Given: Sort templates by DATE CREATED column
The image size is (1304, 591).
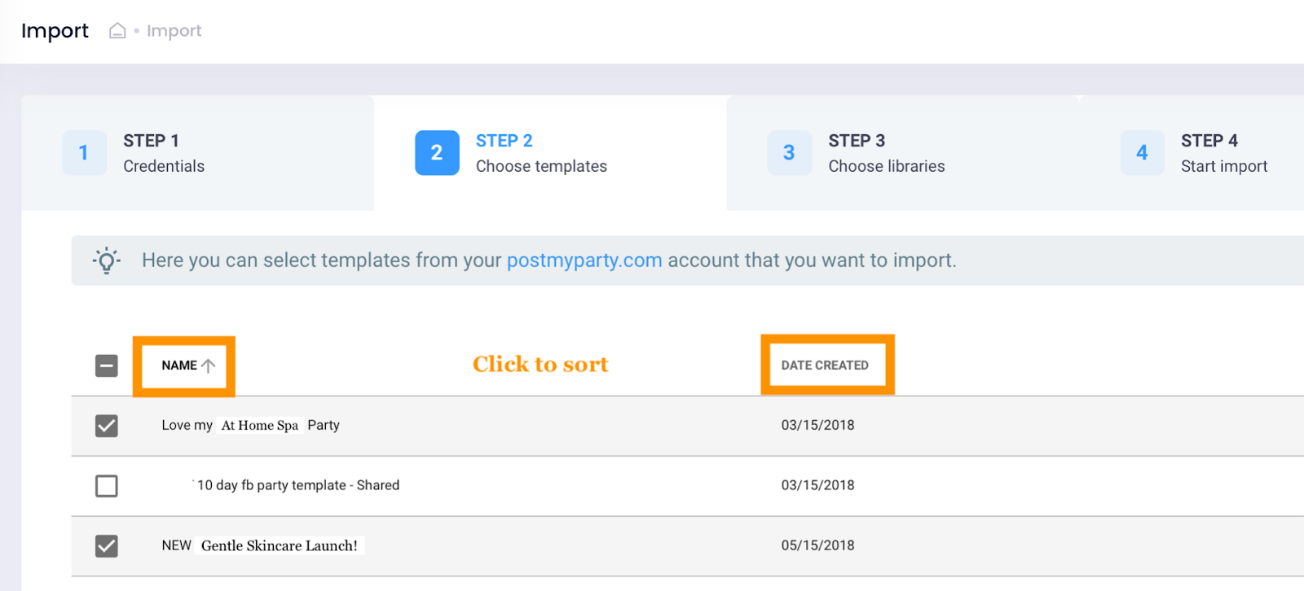Looking at the screenshot, I should (x=825, y=366).
